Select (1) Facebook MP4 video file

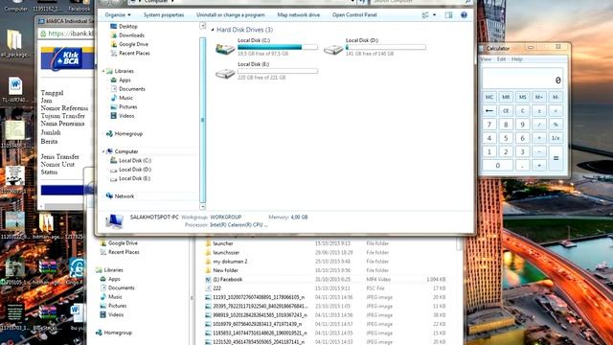(x=223, y=279)
